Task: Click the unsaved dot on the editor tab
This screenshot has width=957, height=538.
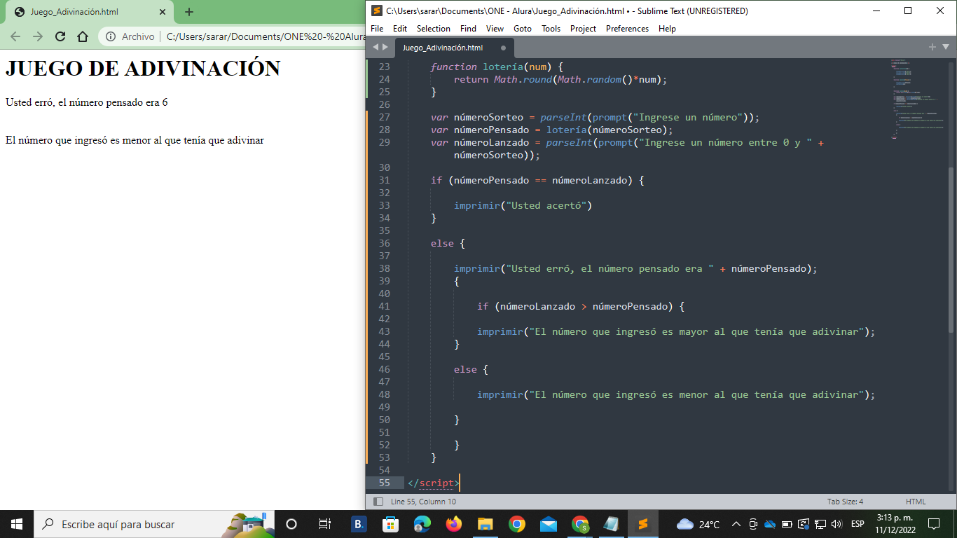Action: click(x=503, y=48)
